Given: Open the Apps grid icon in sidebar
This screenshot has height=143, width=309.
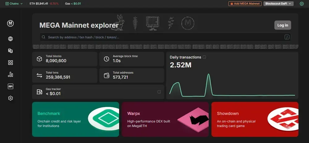Looking at the screenshot, I should tap(11, 63).
